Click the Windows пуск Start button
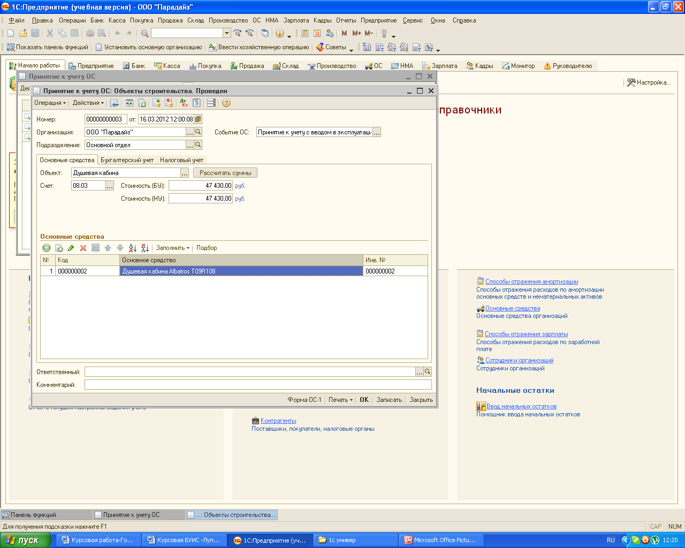The height and width of the screenshot is (548, 685). pos(25,540)
